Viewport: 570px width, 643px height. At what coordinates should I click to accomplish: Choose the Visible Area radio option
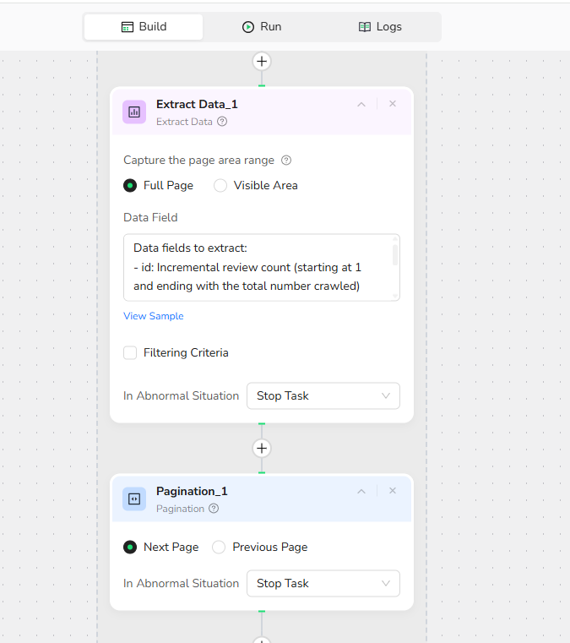pos(220,186)
